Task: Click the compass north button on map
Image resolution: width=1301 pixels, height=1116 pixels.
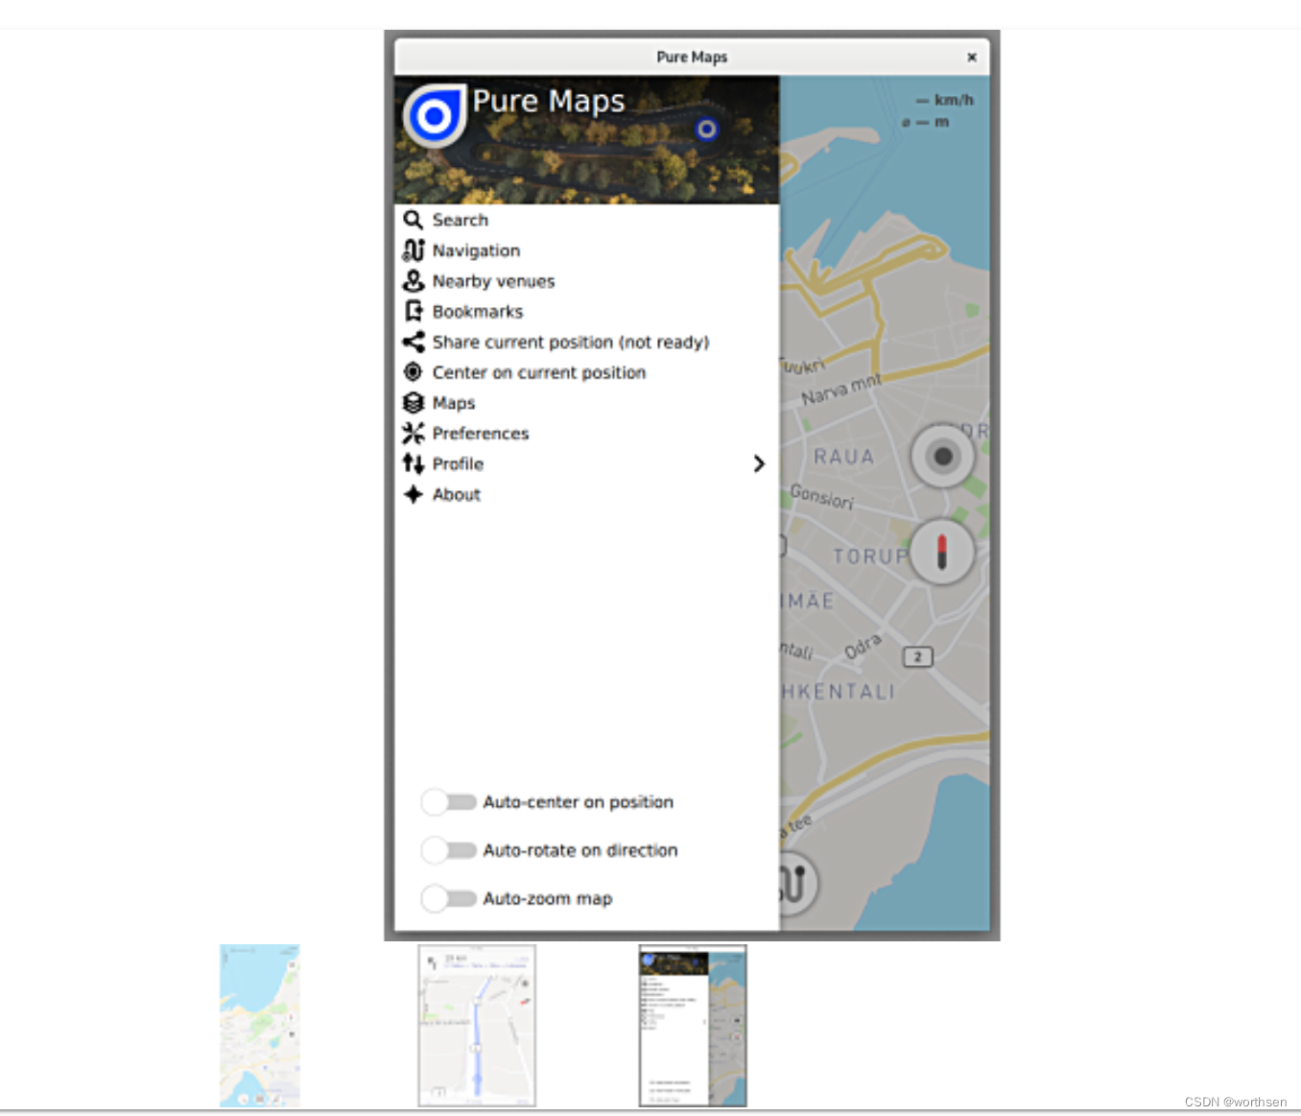Action: [941, 552]
